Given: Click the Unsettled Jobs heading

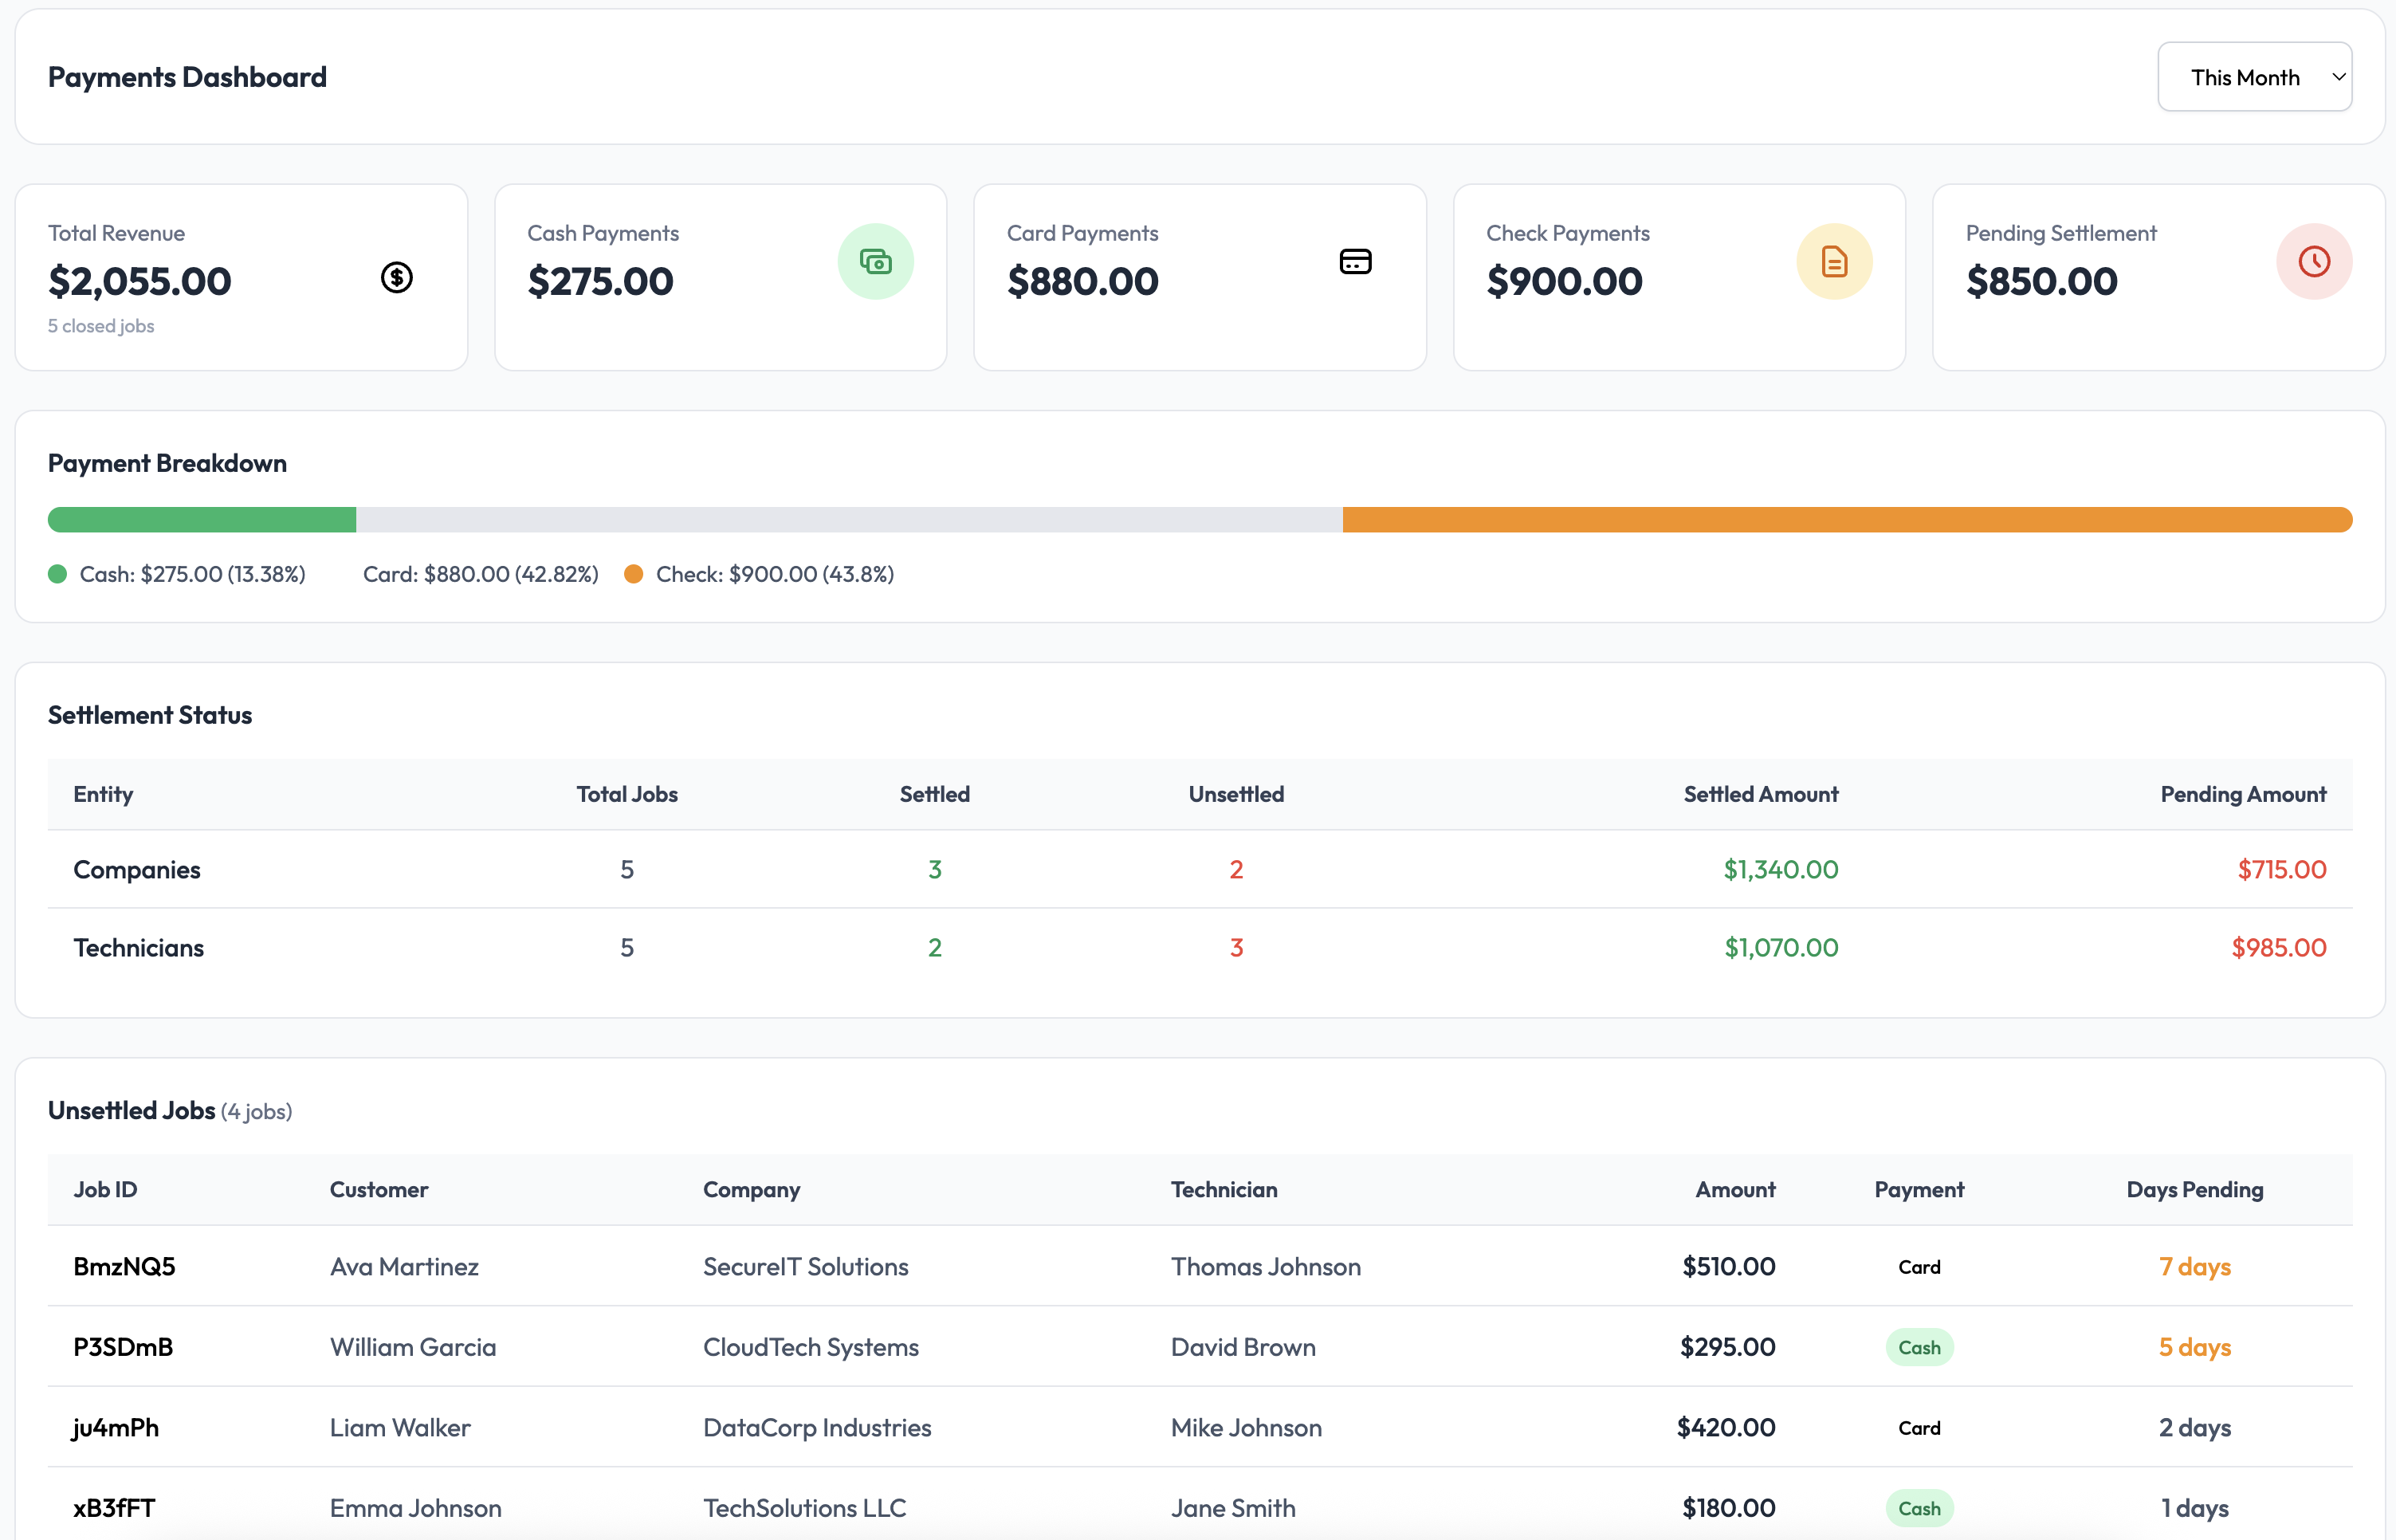Looking at the screenshot, I should tap(131, 1109).
